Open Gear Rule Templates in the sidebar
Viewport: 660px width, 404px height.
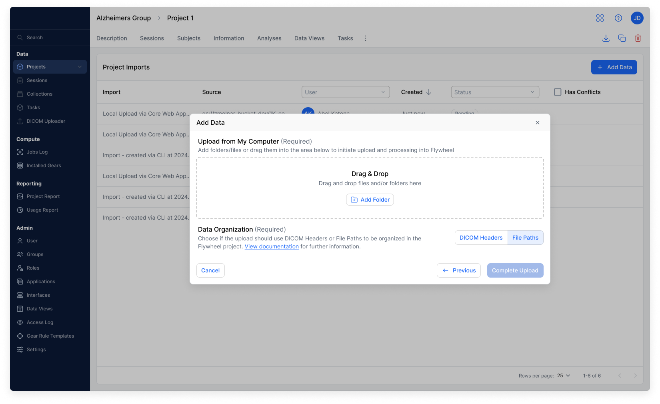50,336
